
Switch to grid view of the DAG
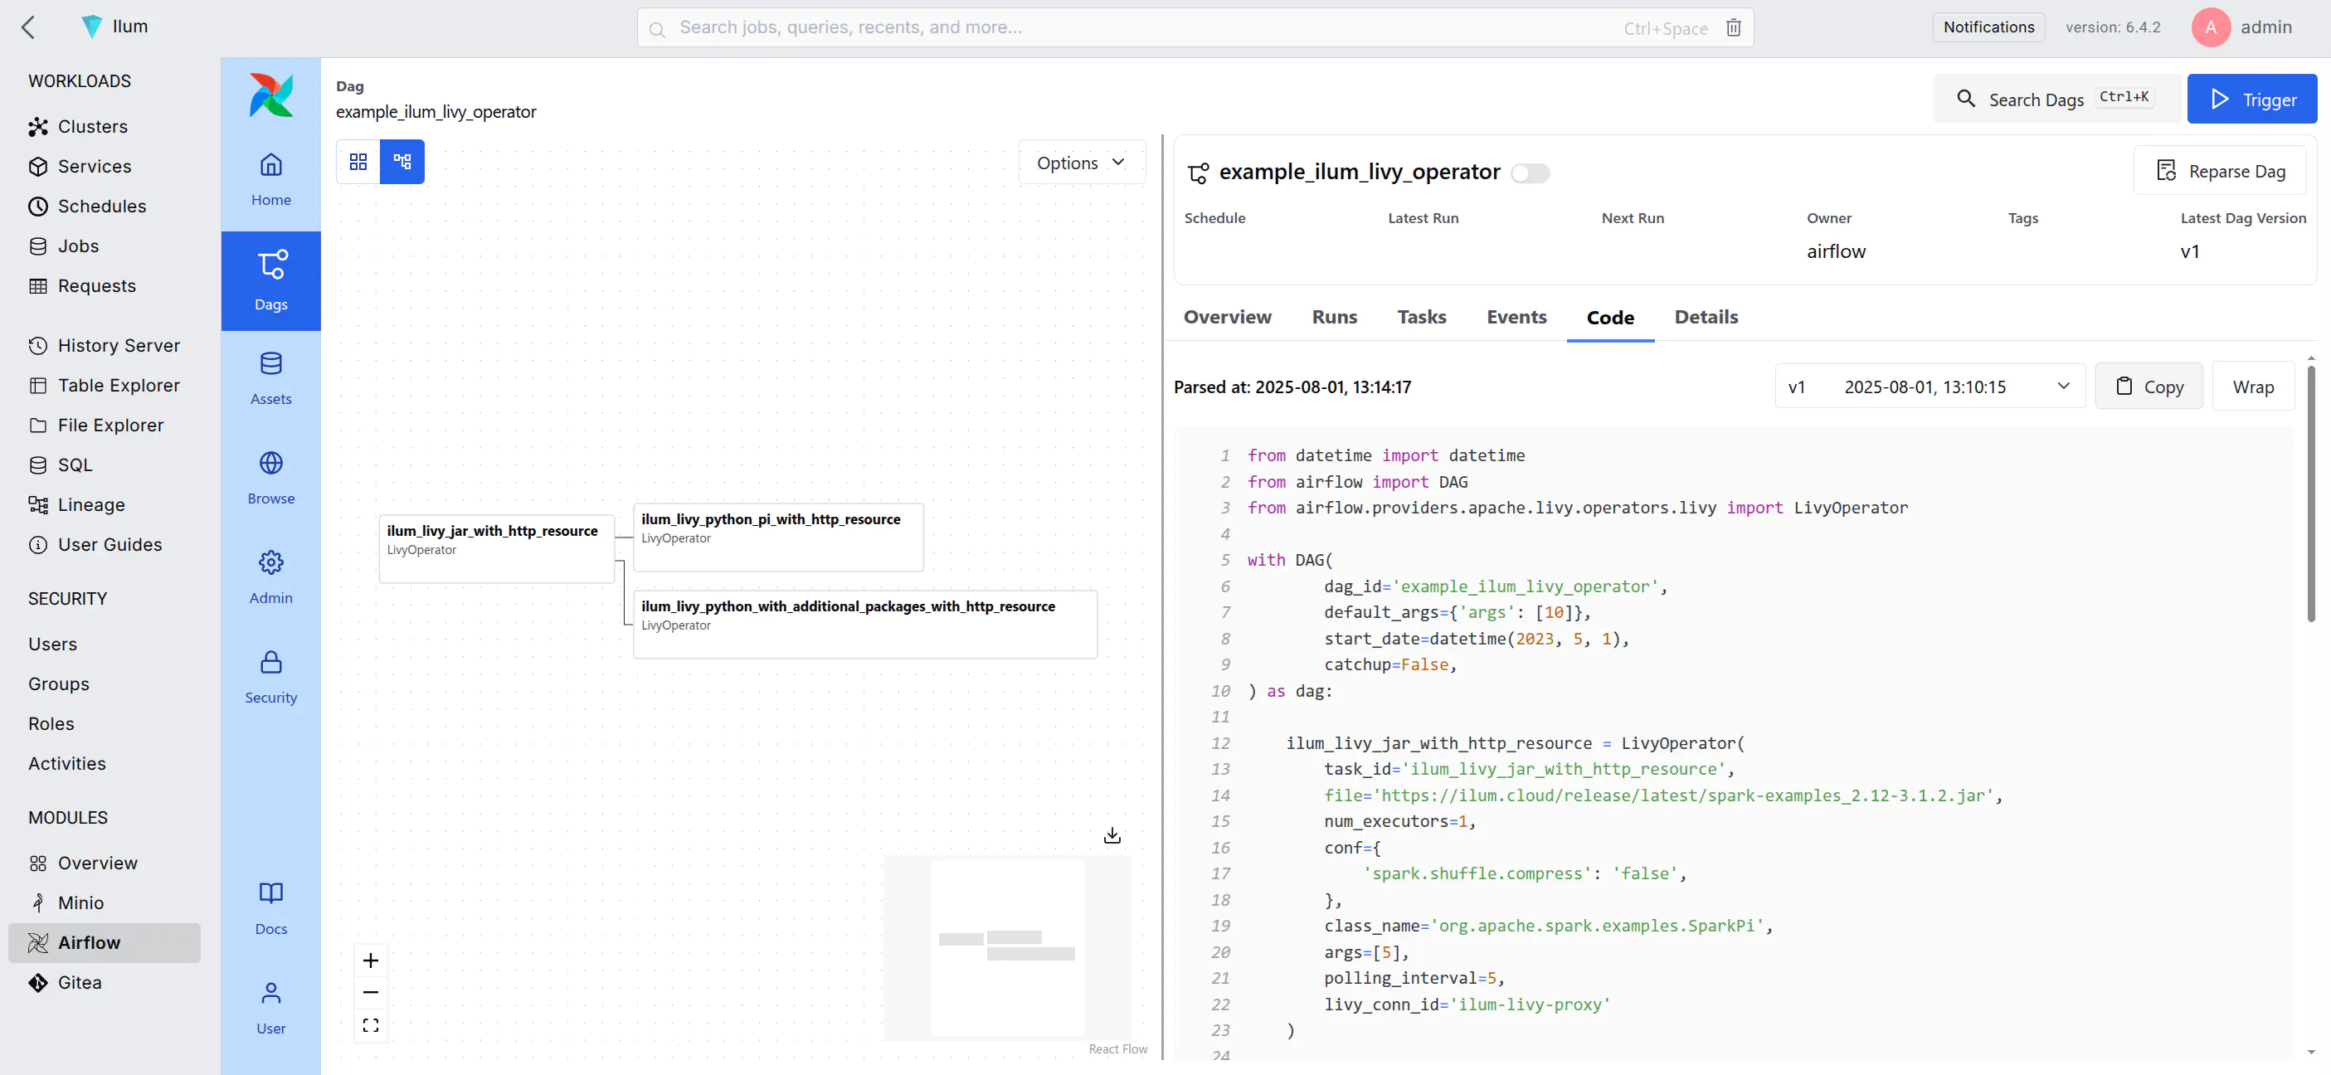(358, 161)
